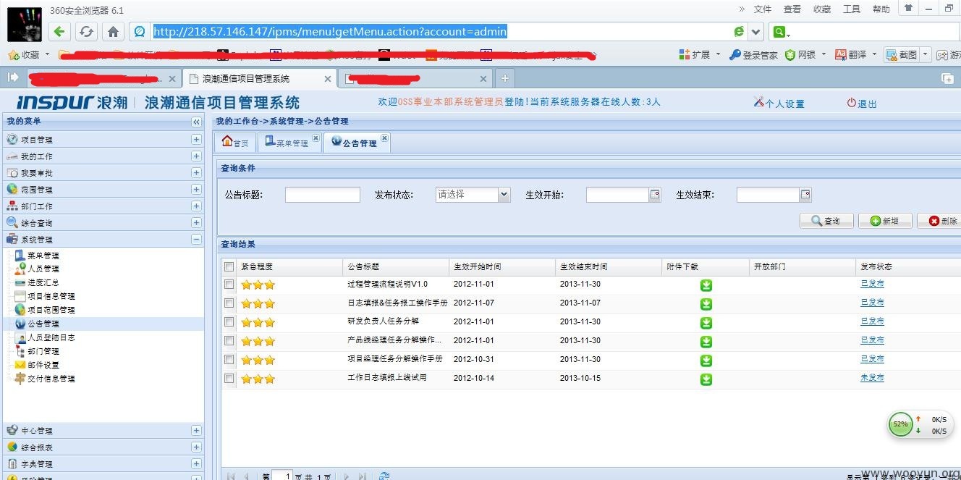Close the 公告管理 workspace tab
This screenshot has width=961, height=480.
(x=384, y=138)
